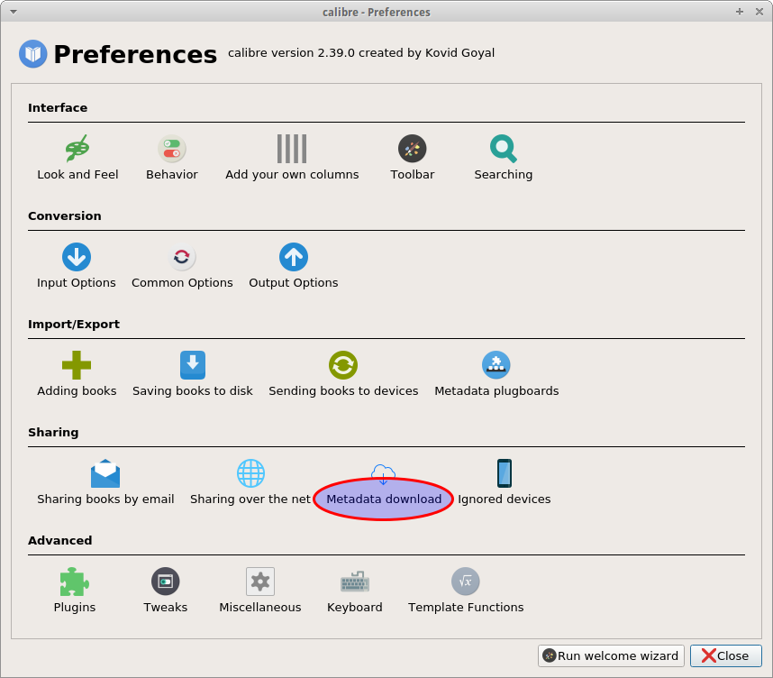Select Sending books to devices icon
The height and width of the screenshot is (678, 773).
pyautogui.click(x=343, y=365)
